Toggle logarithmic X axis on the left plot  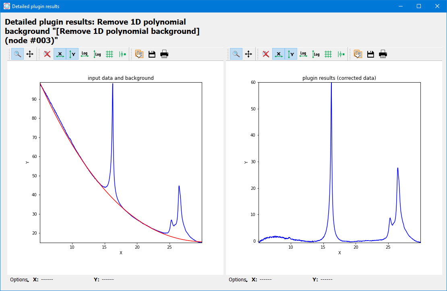coord(85,54)
